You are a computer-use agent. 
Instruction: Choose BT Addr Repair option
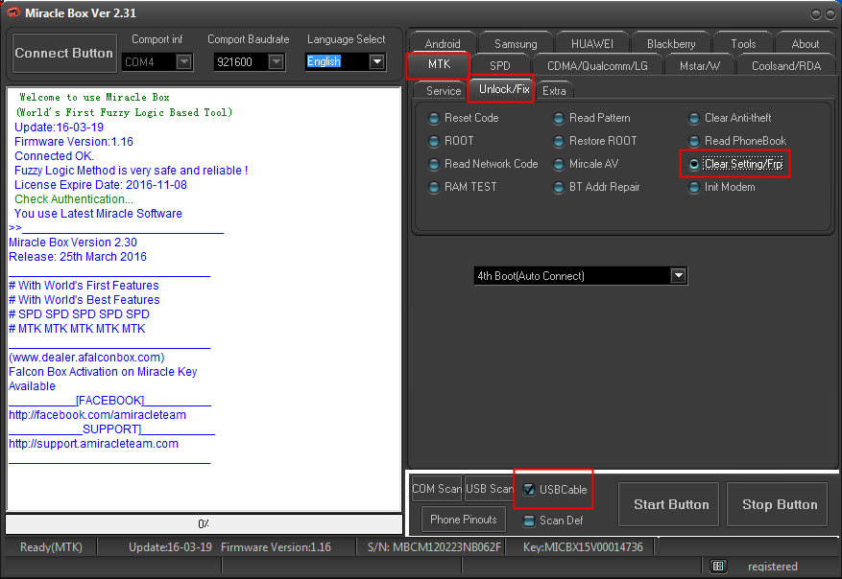tap(596, 187)
